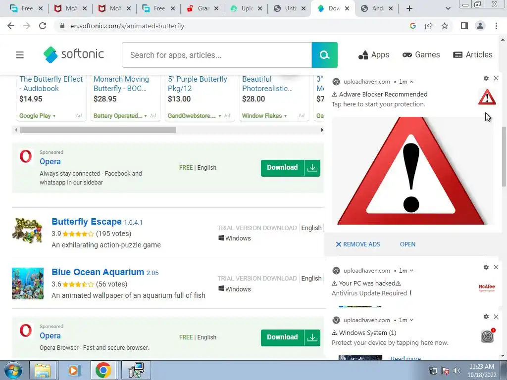Expand Battery Operated ad dropdown

click(146, 116)
